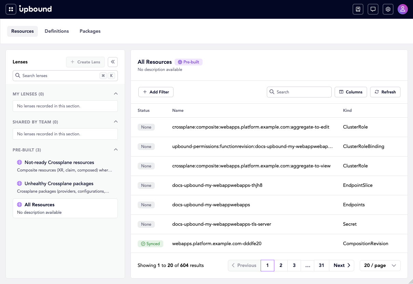Go to the Next page
This screenshot has width=413, height=284.
pos(342,266)
